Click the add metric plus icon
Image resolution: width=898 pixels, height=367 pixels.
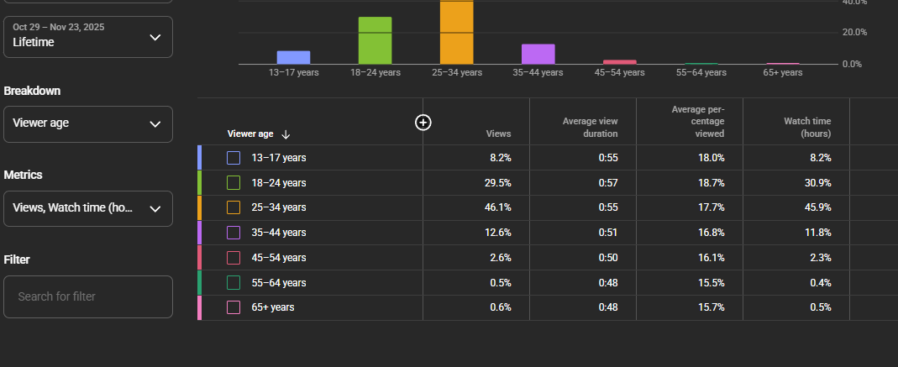423,123
